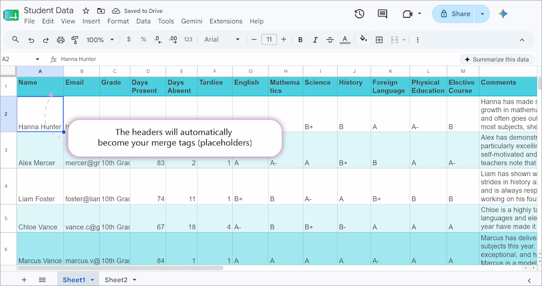
Task: Click the Alex Mercer cell
Action: [x=40, y=150]
